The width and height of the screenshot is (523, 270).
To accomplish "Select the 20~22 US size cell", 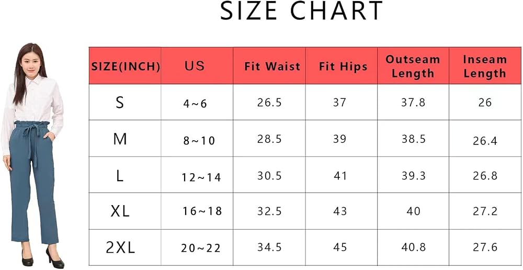I will tap(201, 249).
